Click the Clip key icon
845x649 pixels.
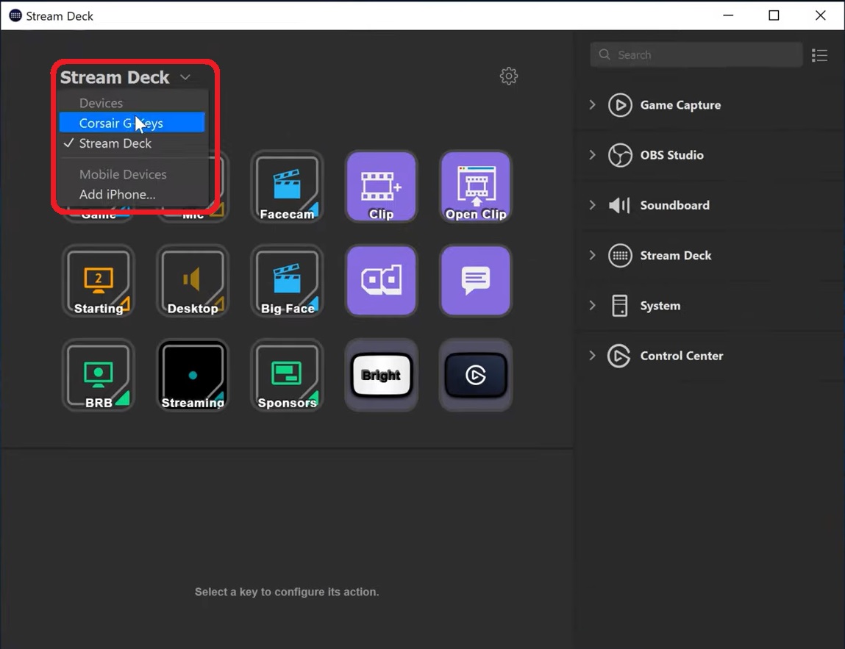pos(381,186)
